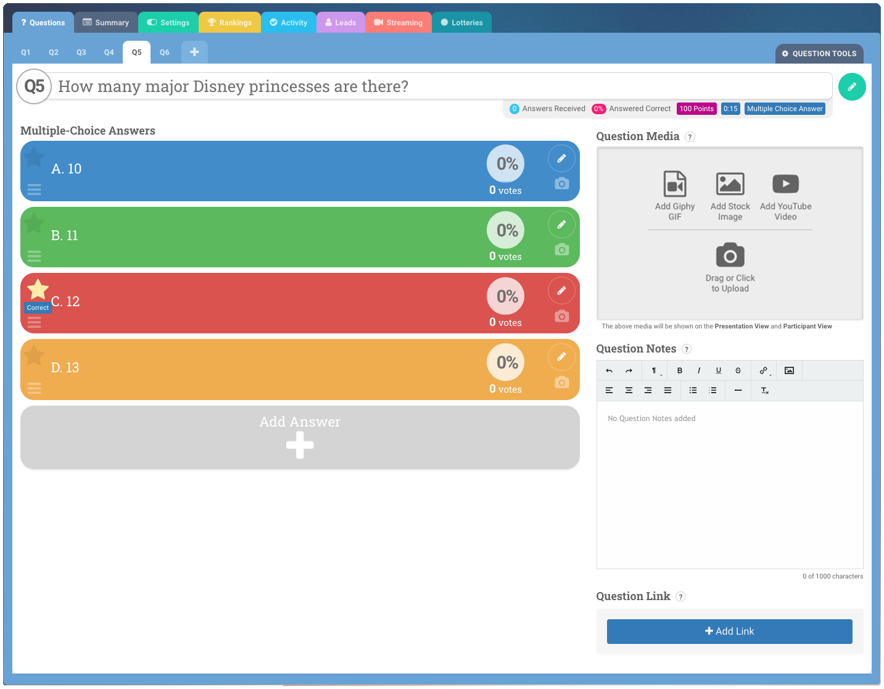Open the Lotteries tab
884x689 pixels.
click(461, 23)
